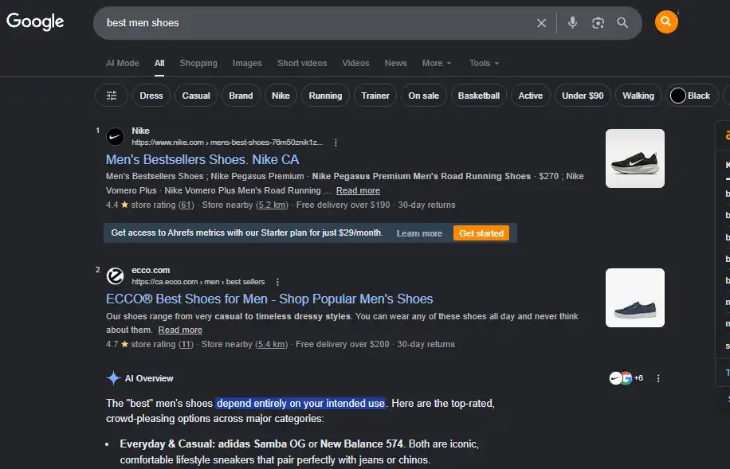This screenshot has width=730, height=469.
Task: Click the Nike favicon logo
Action: [x=115, y=136]
